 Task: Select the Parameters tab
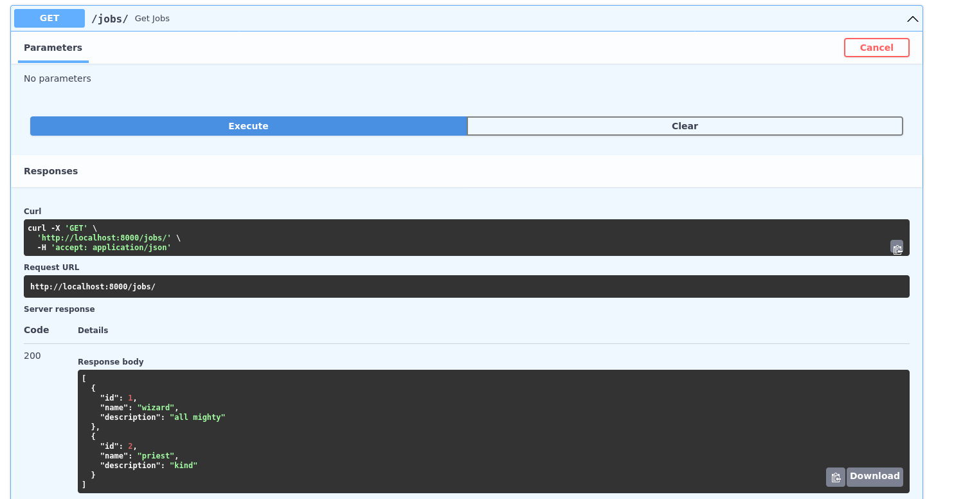(x=53, y=48)
